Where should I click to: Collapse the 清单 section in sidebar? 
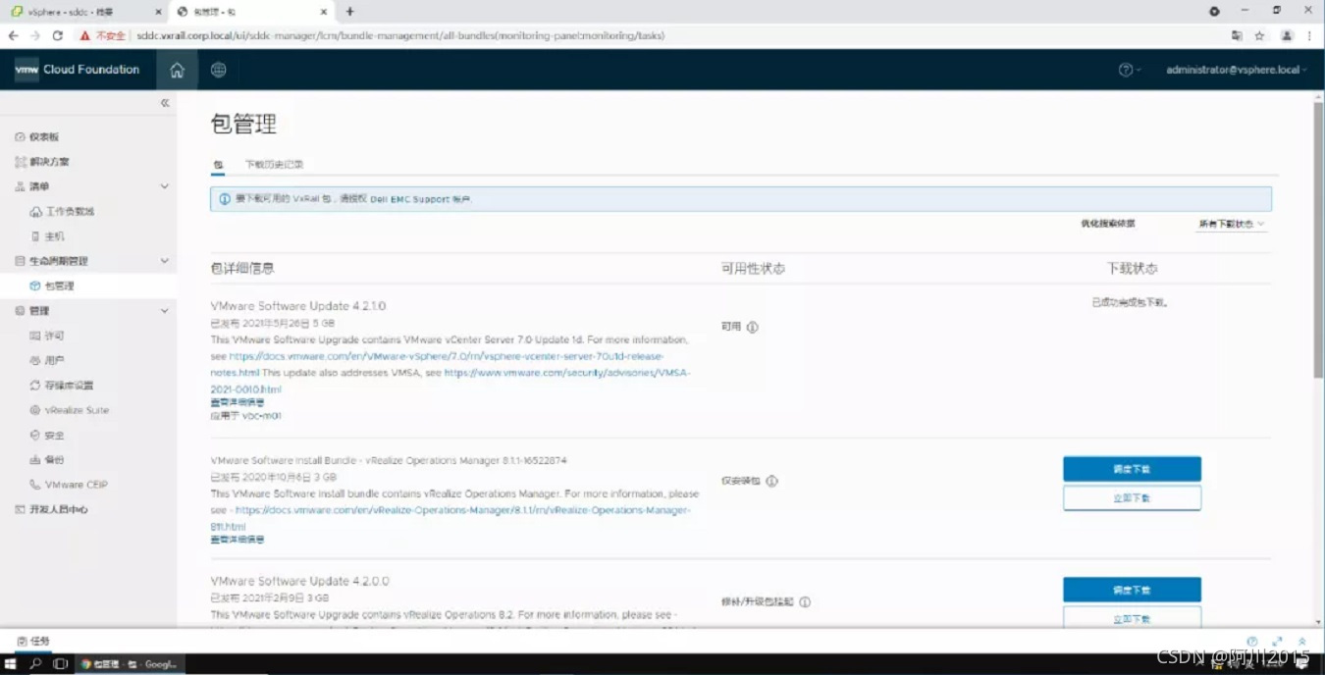[165, 186]
